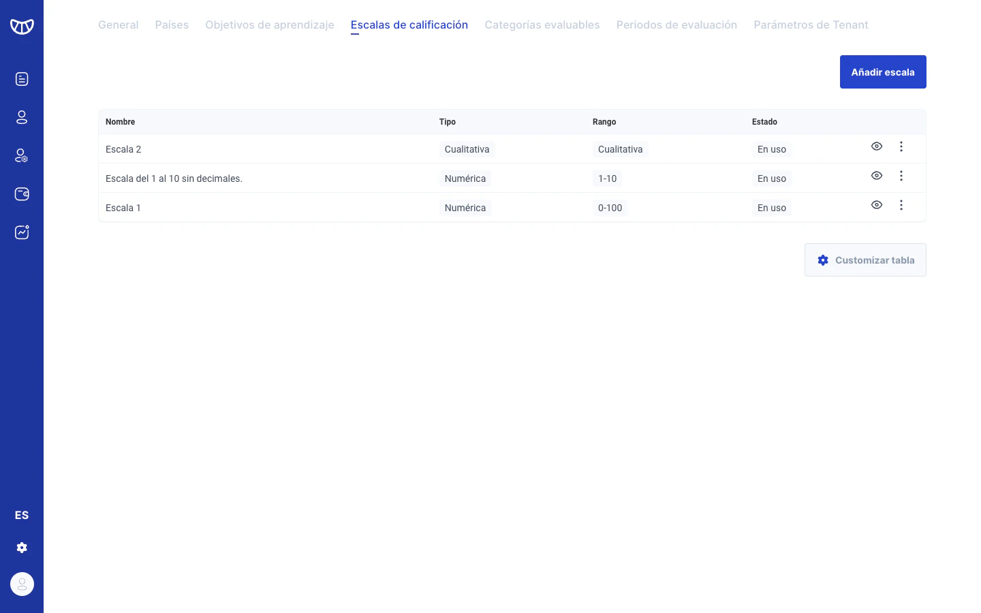
Task: Open the wallet sidebar icon
Action: coord(22,194)
